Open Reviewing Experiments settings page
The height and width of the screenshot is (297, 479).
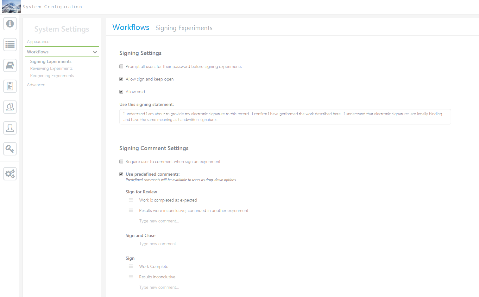[51, 69]
